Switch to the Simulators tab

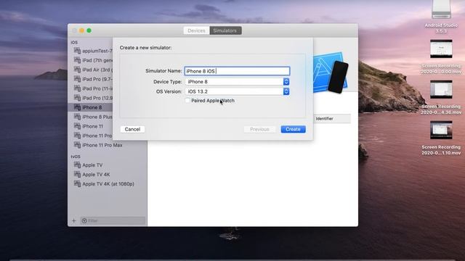point(225,30)
